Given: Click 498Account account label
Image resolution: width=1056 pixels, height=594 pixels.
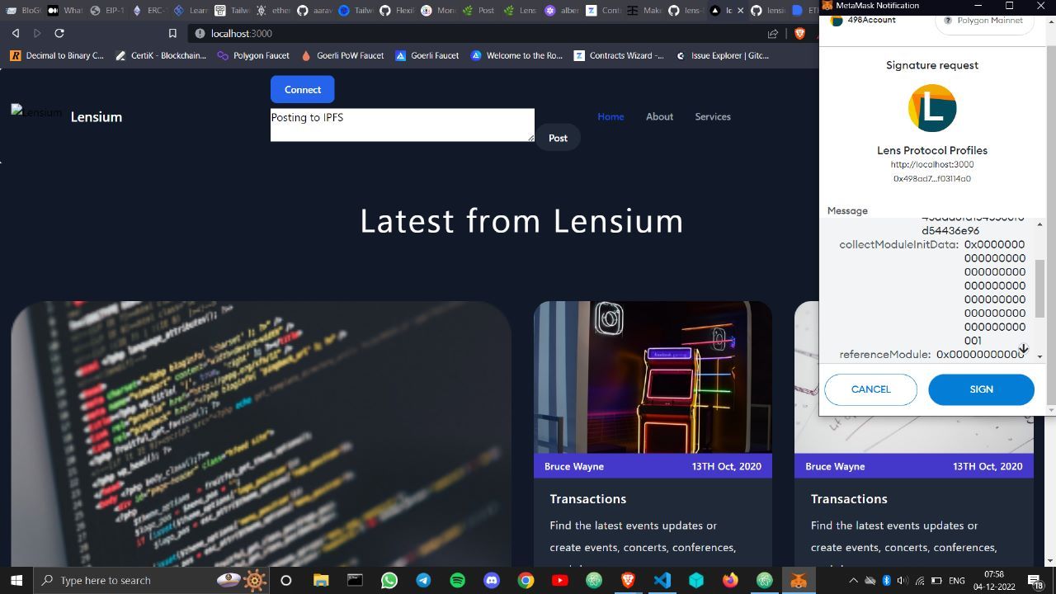Looking at the screenshot, I should (x=871, y=20).
